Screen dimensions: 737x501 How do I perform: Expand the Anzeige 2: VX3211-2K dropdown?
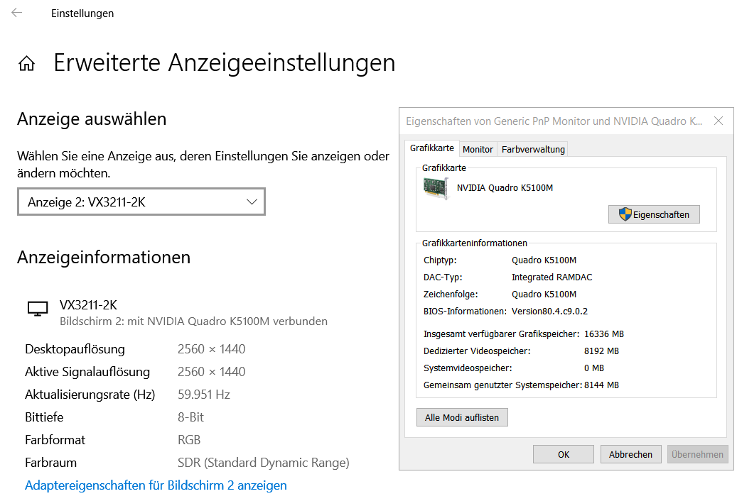tap(141, 202)
